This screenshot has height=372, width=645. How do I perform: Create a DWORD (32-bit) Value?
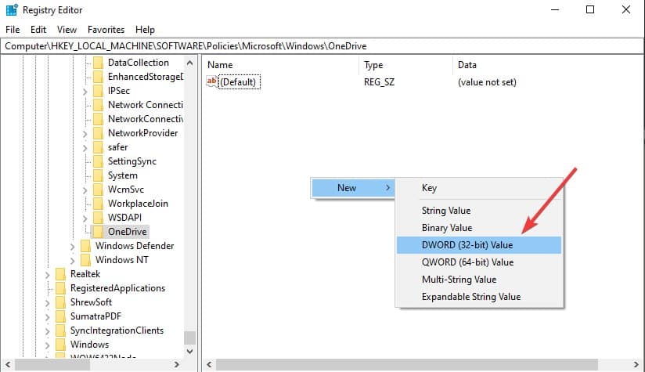479,245
